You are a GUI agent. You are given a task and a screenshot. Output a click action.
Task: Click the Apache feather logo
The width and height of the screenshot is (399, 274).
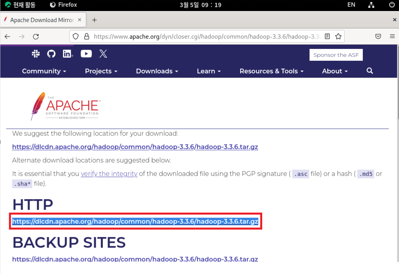pos(66,106)
